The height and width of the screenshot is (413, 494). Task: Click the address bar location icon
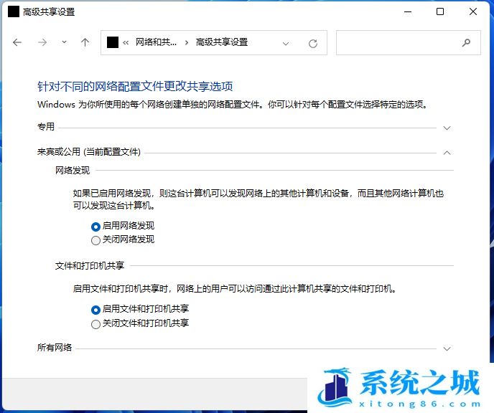112,42
